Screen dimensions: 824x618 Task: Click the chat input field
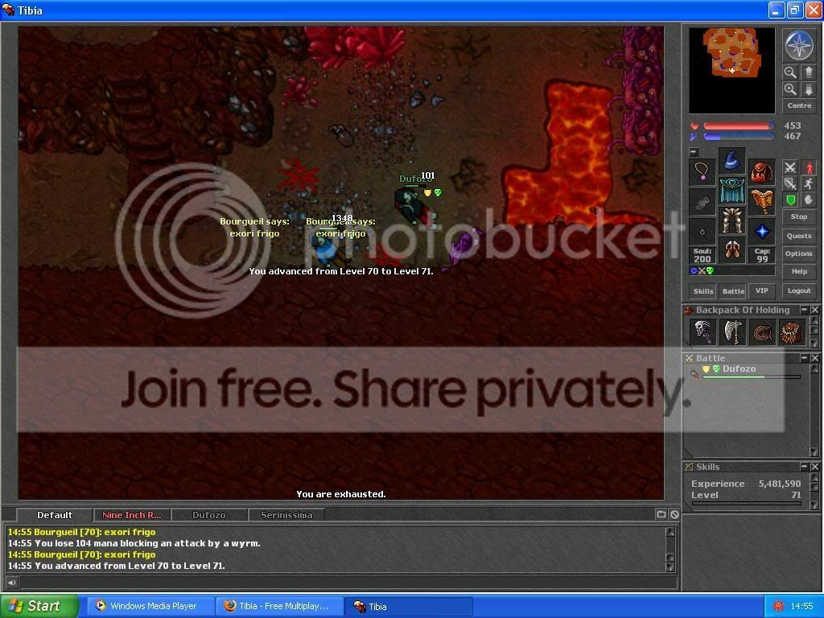(x=348, y=583)
